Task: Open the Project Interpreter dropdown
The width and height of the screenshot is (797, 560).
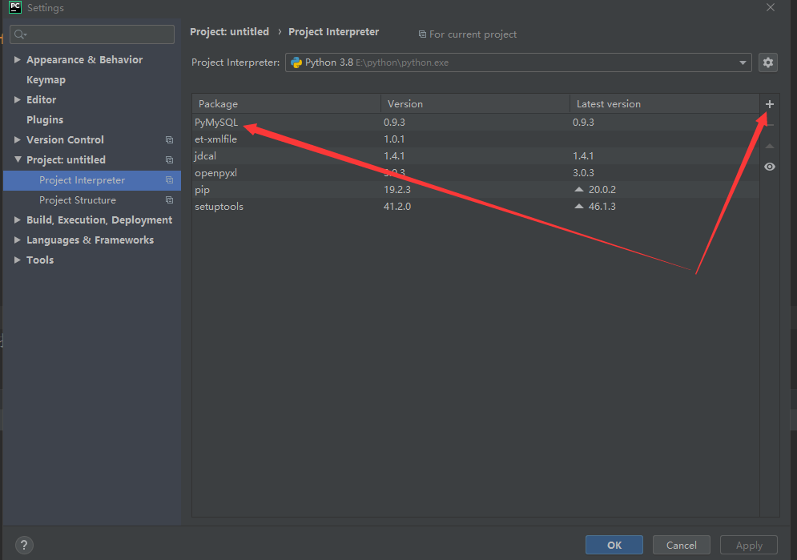Action: click(x=743, y=62)
